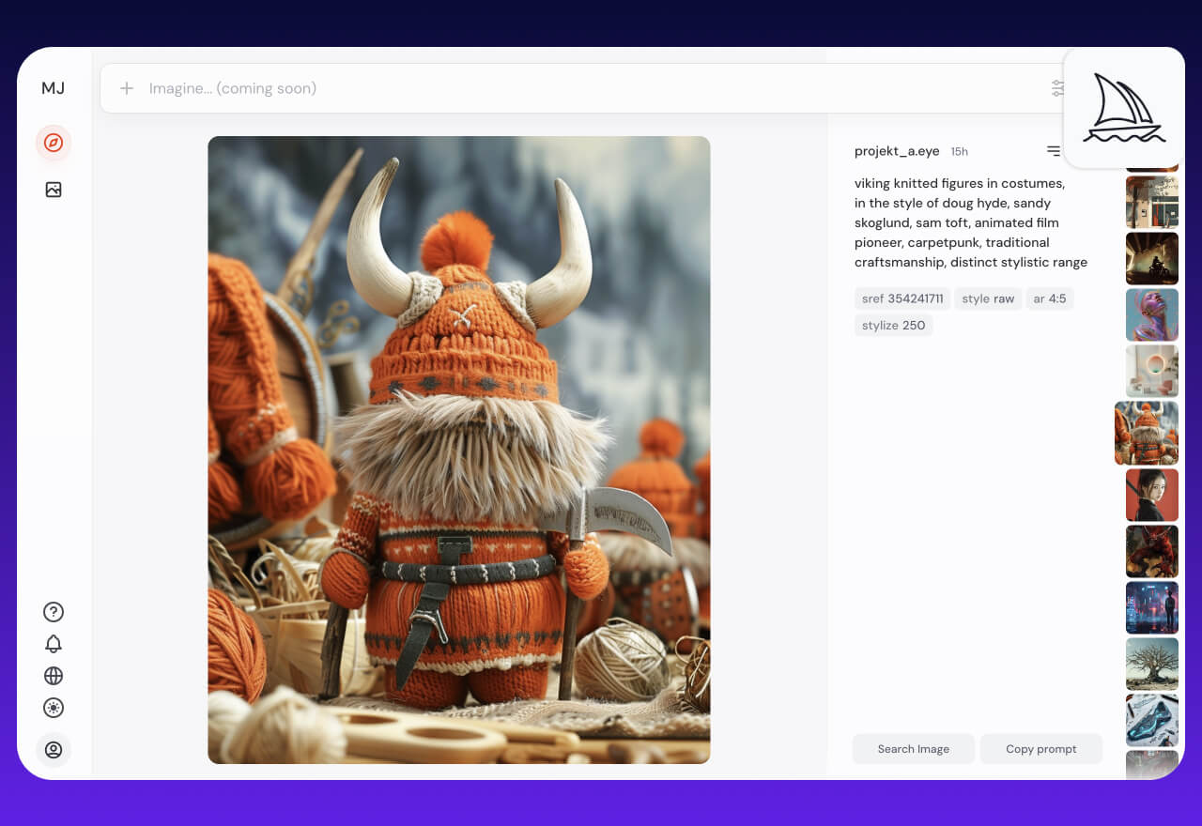Viewport: 1202px width, 826px height.
Task: Open the Explore compass page
Action: [54, 143]
